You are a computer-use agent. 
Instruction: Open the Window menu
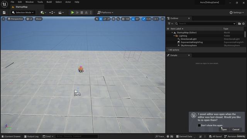point(29,2)
